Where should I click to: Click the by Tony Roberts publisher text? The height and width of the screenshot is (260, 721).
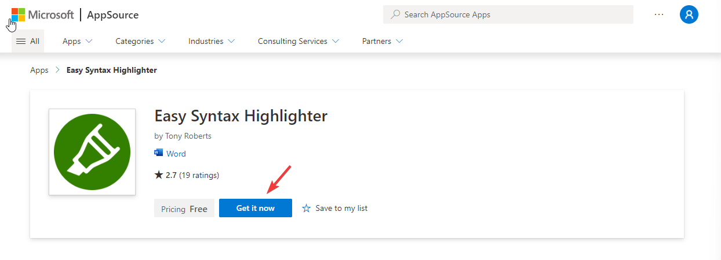(x=183, y=136)
